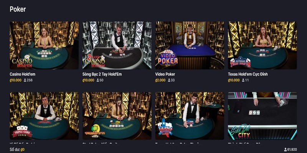The width and height of the screenshot is (307, 153).
Task: Click the Video Poker ₫2.000 minimum bet
Action: [x=160, y=80]
